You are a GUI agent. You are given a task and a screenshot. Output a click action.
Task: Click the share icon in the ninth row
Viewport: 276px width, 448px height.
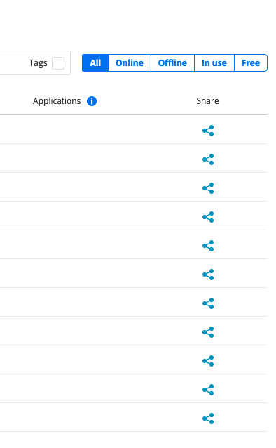(x=208, y=361)
